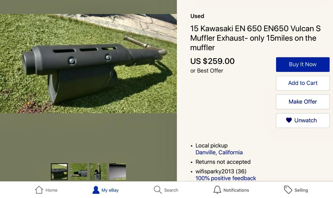Open My eBay profile icon

click(96, 190)
